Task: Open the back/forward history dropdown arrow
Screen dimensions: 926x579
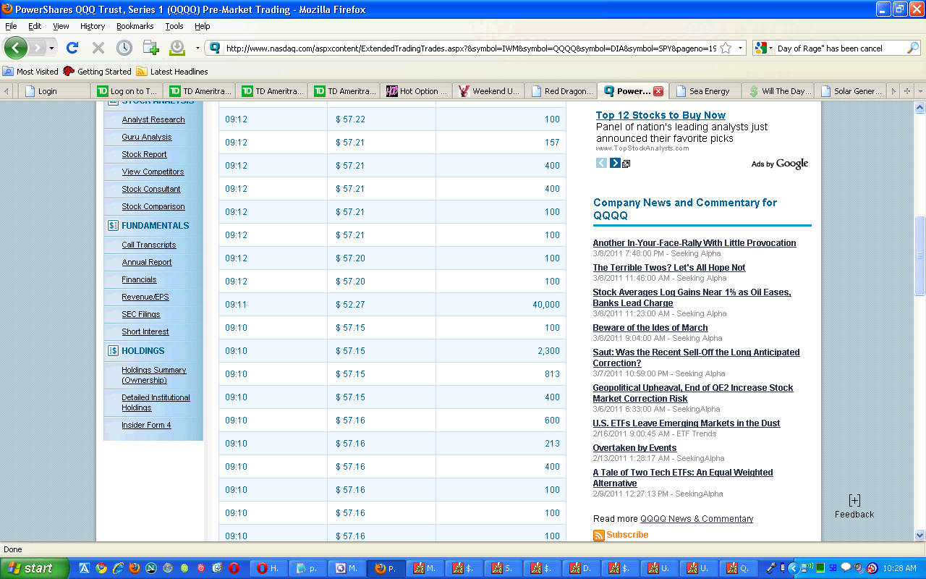Action: pos(51,48)
